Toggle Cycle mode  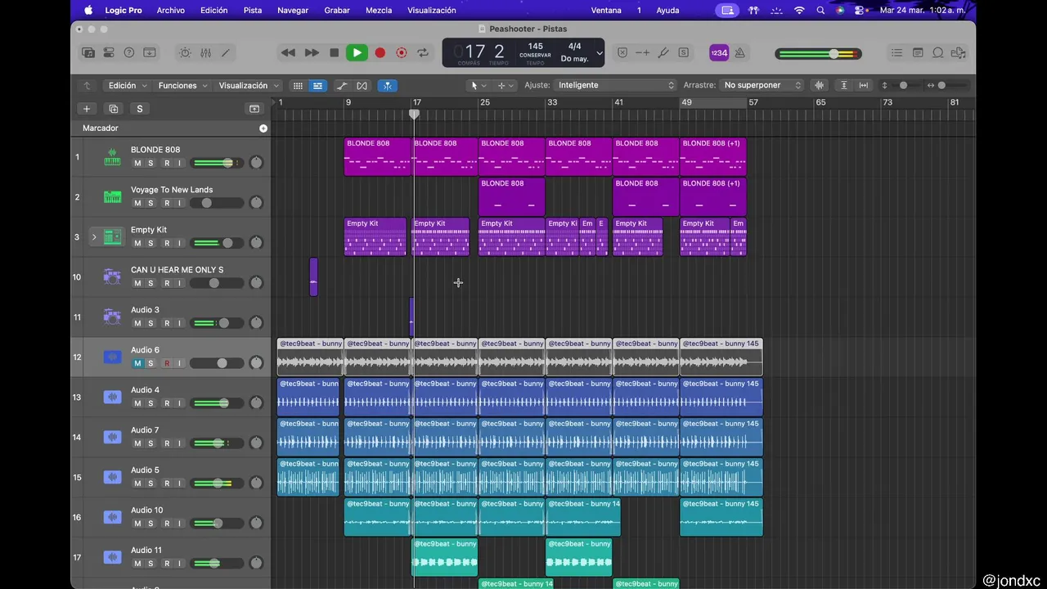pos(423,52)
